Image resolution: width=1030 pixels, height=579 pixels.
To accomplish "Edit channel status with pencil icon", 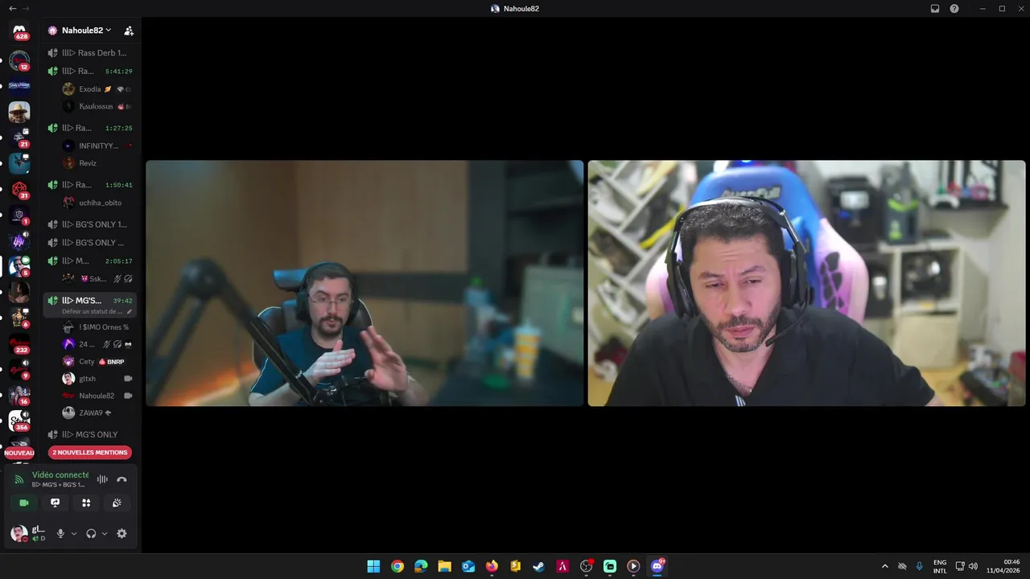I will coord(130,311).
